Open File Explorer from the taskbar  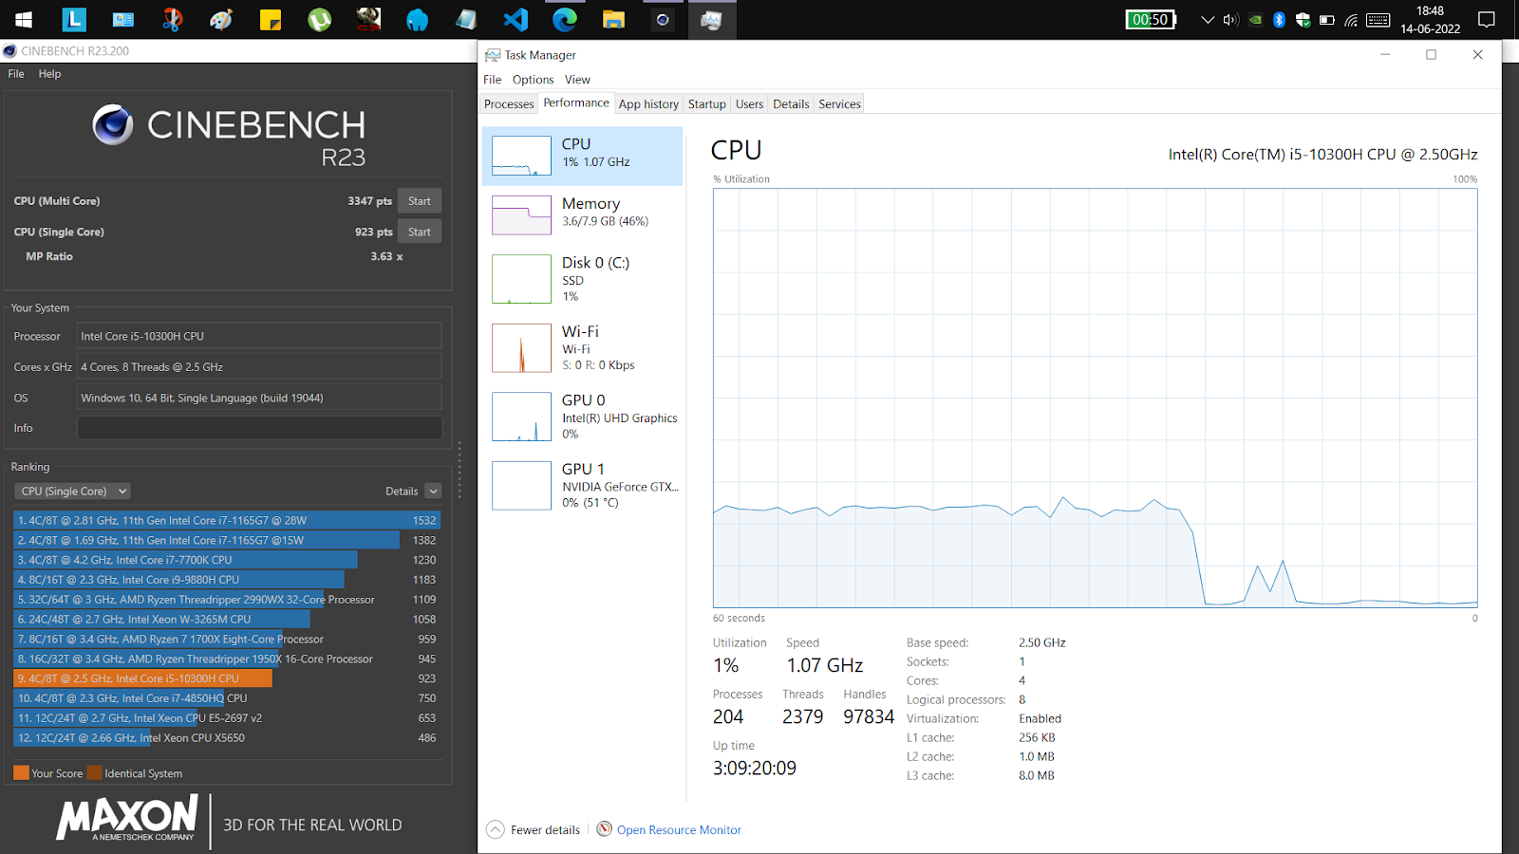(x=613, y=19)
